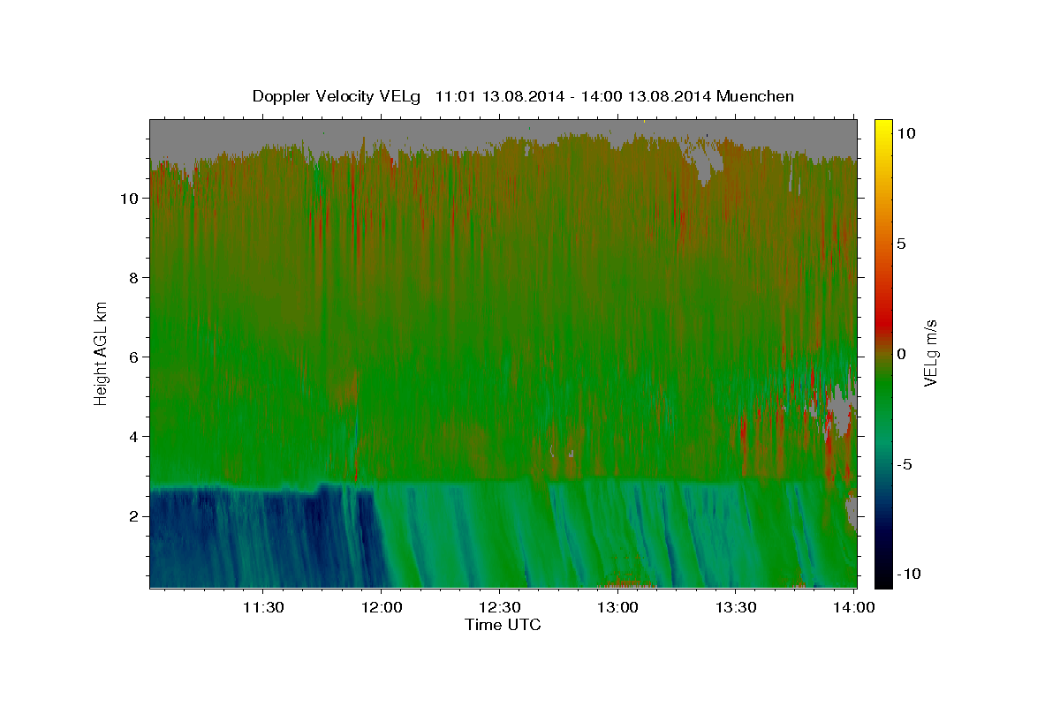Click the 14:00 time axis label
1060x706 pixels.
853,607
